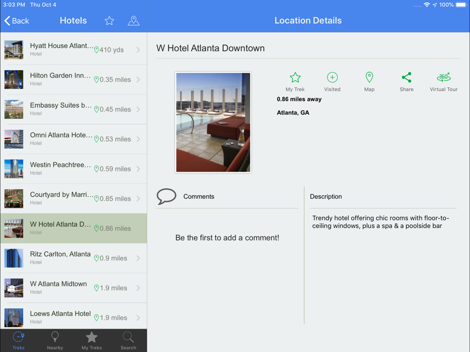Tap Ritz Carlton list thumbnail image
Viewport: 470px width, 352px height.
pyautogui.click(x=14, y=258)
